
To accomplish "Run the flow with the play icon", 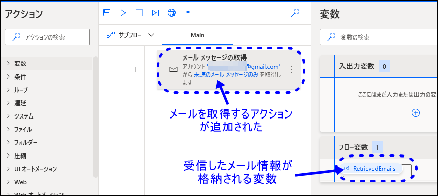I will pos(123,13).
